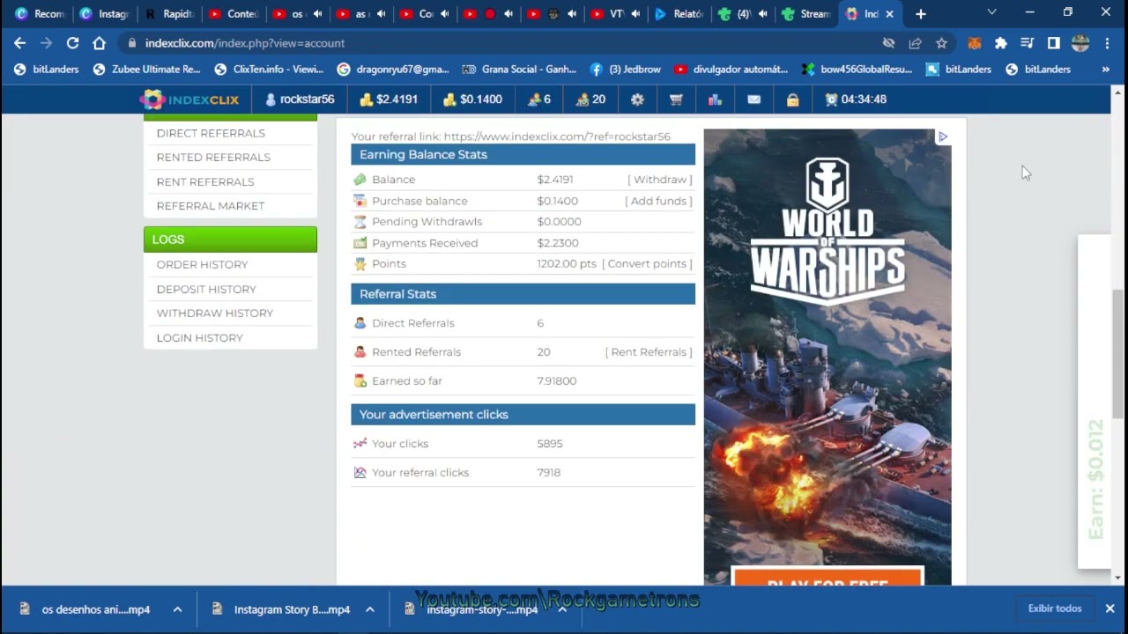The image size is (1128, 634).
Task: Expand options for instagram-story download
Action: pos(562,609)
